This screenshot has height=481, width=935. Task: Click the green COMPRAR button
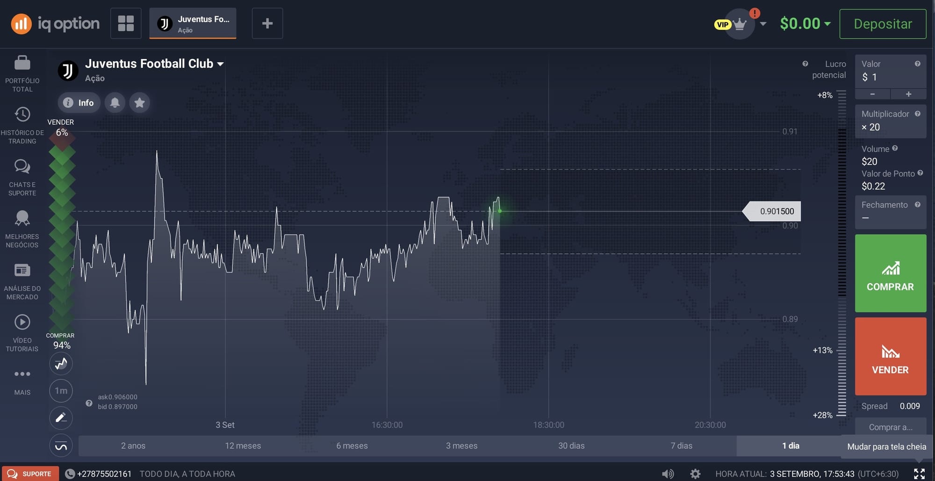(x=891, y=273)
